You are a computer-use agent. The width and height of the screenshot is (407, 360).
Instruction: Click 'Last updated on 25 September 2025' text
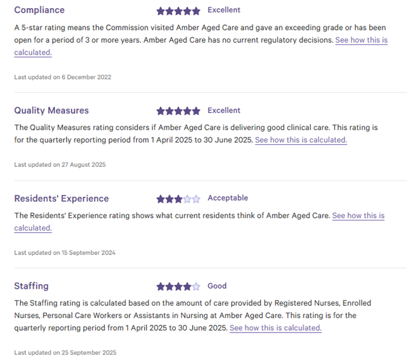[65, 352]
